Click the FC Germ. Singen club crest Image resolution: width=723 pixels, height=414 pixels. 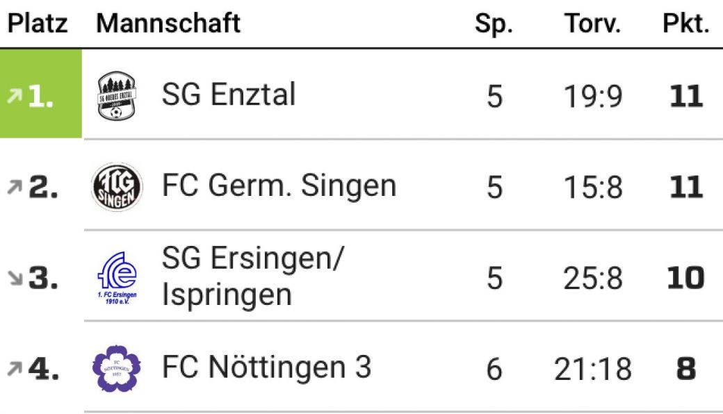[x=116, y=186]
